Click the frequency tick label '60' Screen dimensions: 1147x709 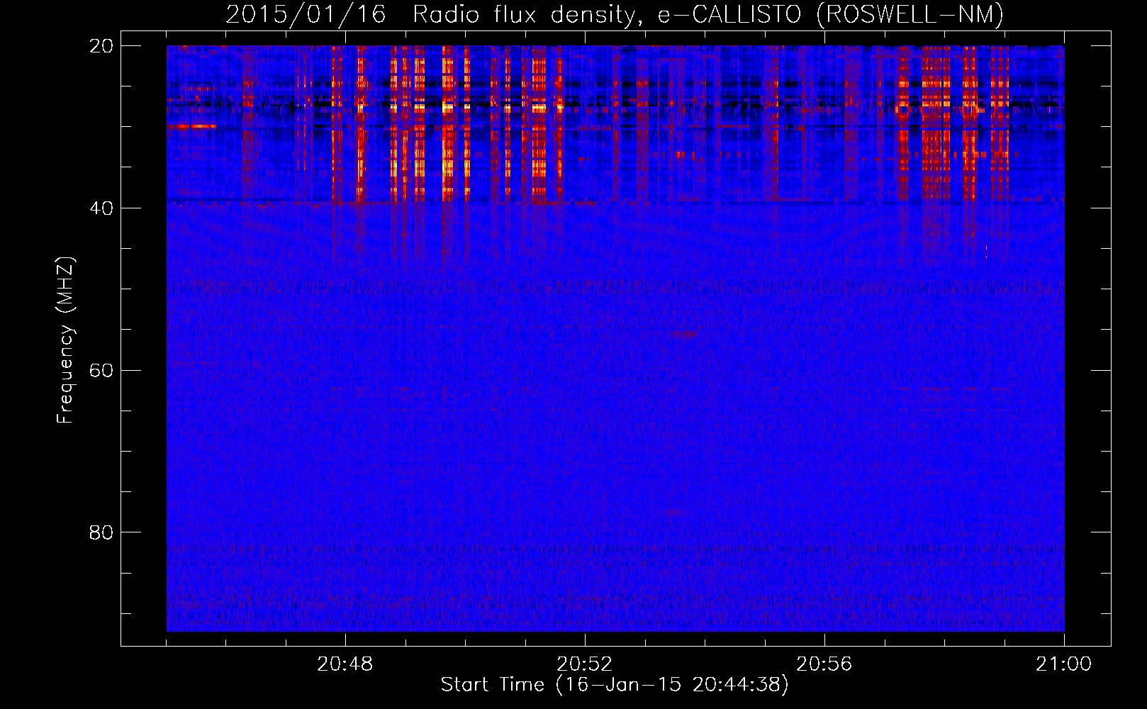click(101, 370)
